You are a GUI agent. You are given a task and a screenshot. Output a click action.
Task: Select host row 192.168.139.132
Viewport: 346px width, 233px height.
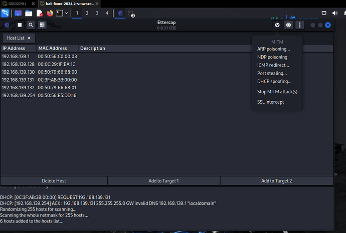click(166, 88)
